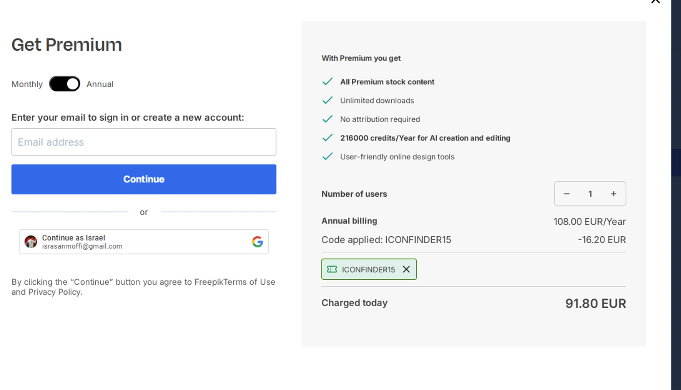Screen dimensions: 681x390
Task: Remove the ICONFINDER15 coupon code
Action: point(406,269)
